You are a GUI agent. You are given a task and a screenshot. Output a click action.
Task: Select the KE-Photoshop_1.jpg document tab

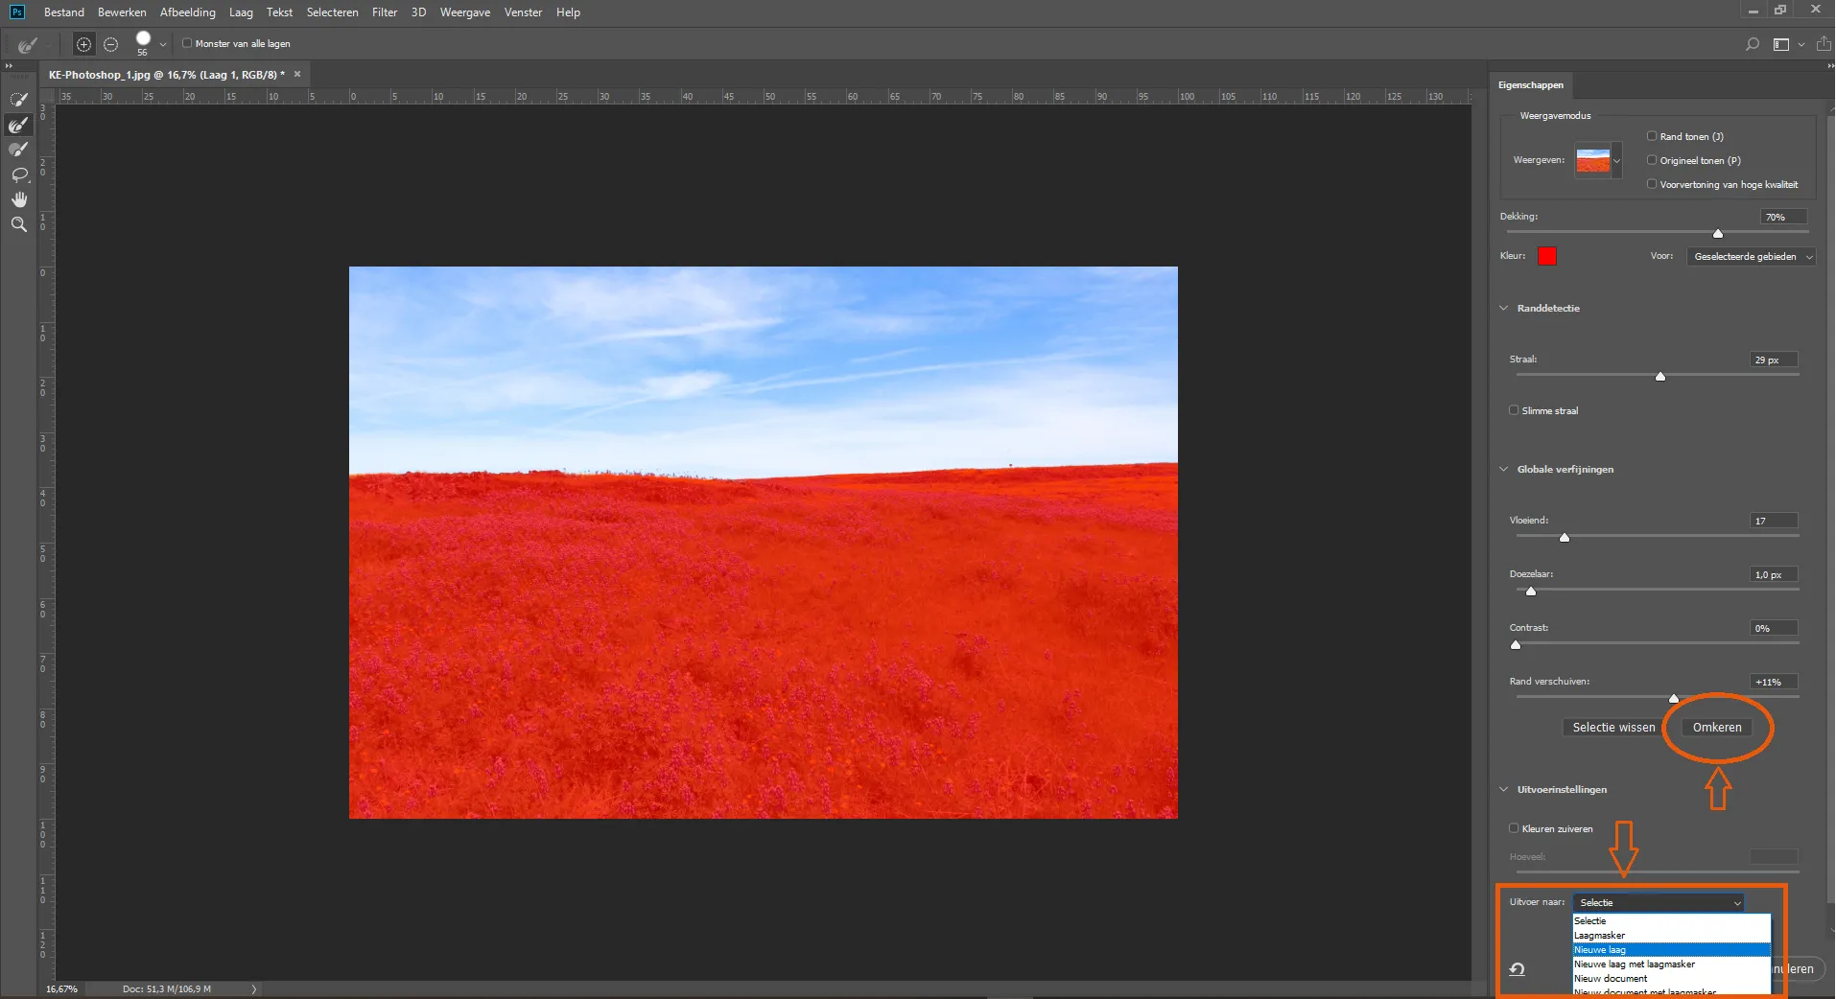[x=167, y=74]
